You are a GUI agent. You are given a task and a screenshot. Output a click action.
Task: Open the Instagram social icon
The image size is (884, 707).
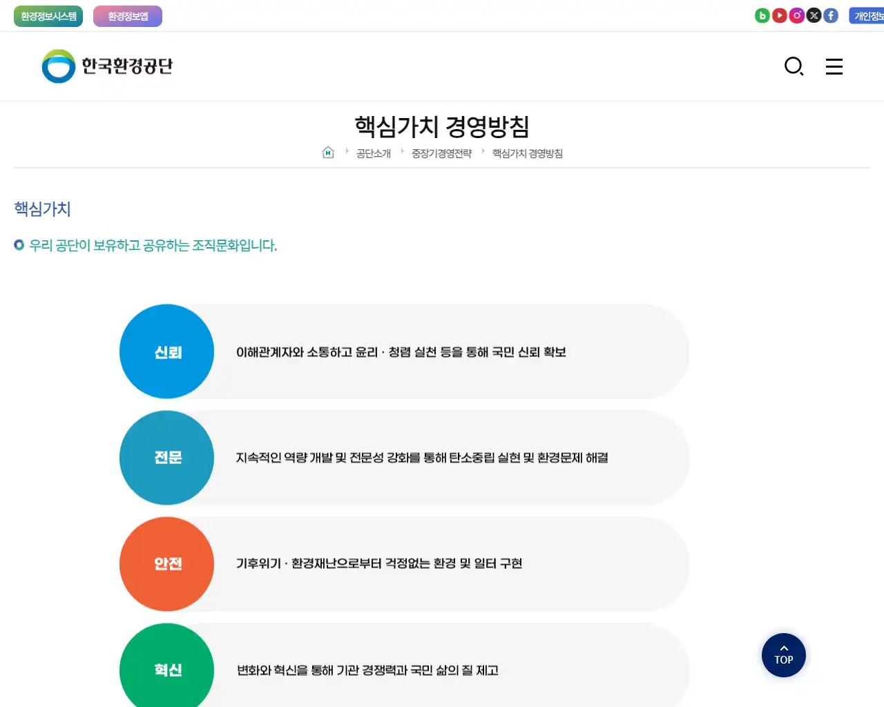[x=796, y=14]
